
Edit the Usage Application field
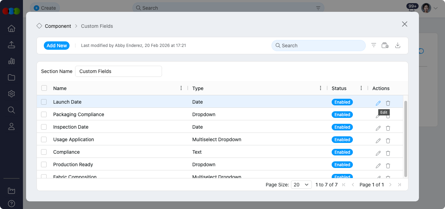point(378,140)
